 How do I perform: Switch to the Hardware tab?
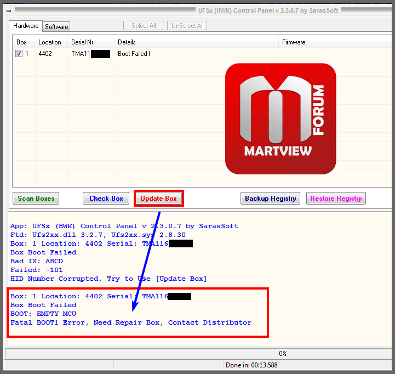pyautogui.click(x=26, y=26)
